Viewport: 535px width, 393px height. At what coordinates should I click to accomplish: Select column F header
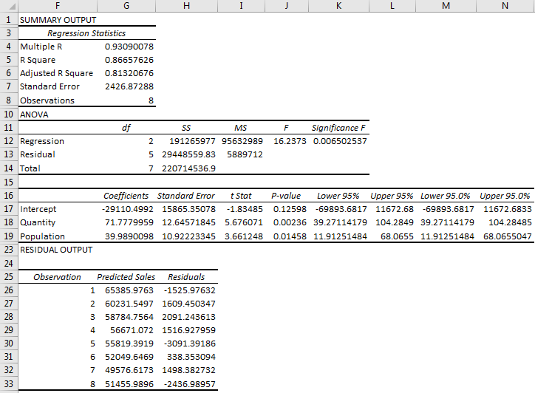58,6
